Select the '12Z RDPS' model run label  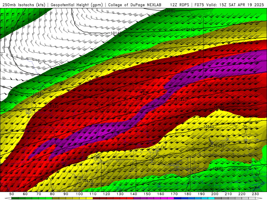click(x=180, y=5)
